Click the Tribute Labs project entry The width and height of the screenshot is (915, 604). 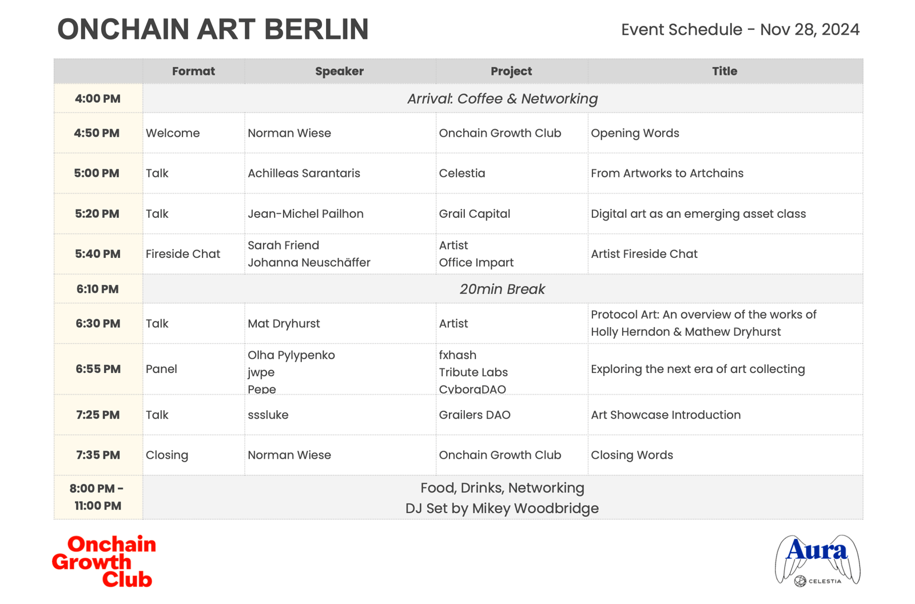(x=473, y=372)
